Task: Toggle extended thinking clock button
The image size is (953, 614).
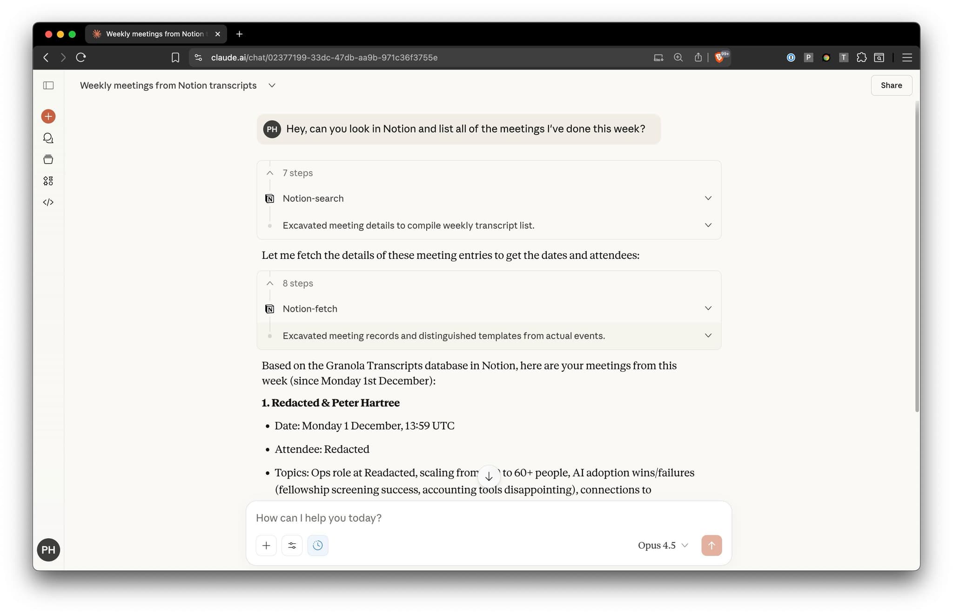Action: click(x=318, y=546)
